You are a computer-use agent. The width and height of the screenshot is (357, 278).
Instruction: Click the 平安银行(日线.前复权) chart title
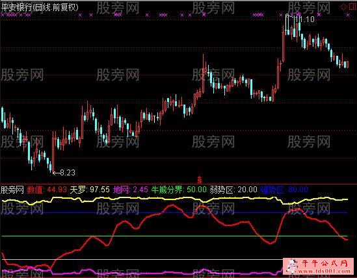click(40, 8)
